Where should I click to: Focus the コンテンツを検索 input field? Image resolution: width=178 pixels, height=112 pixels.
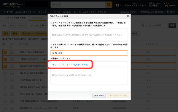[x=154, y=25]
